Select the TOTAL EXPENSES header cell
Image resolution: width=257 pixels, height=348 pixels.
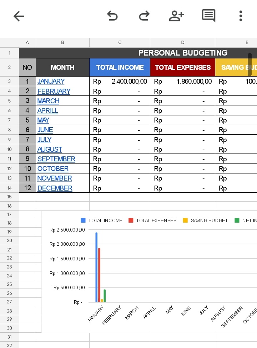point(182,67)
